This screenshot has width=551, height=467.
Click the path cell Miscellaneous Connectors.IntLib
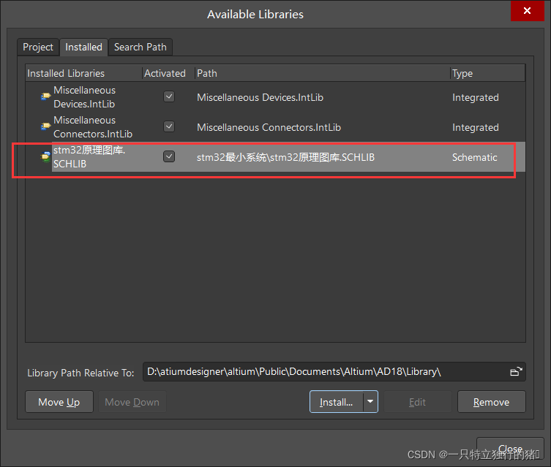coord(269,127)
